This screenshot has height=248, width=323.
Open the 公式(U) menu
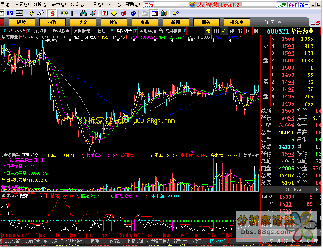point(77,4)
